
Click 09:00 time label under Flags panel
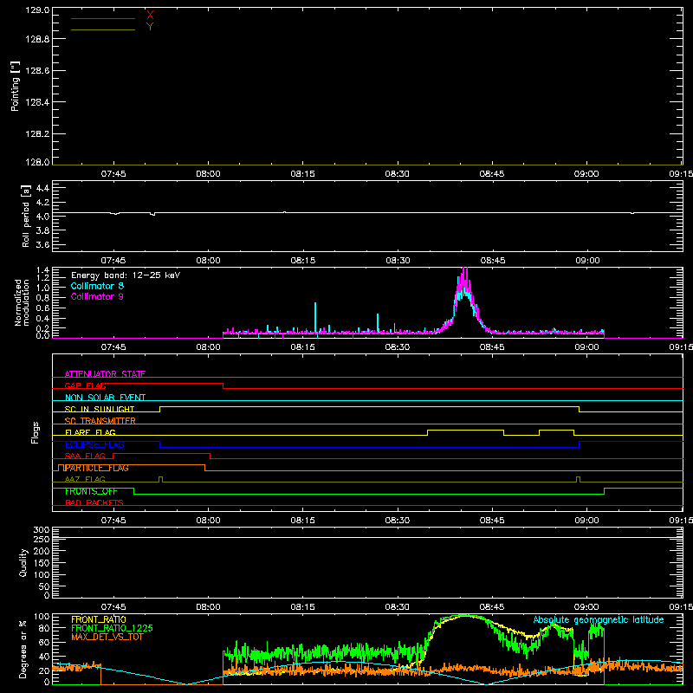click(x=586, y=521)
